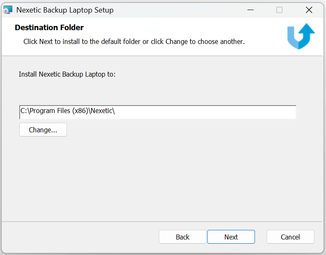
Task: Cancel the Nexetic setup
Action: pos(290,237)
